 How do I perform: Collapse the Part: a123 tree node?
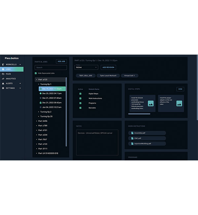37,79
